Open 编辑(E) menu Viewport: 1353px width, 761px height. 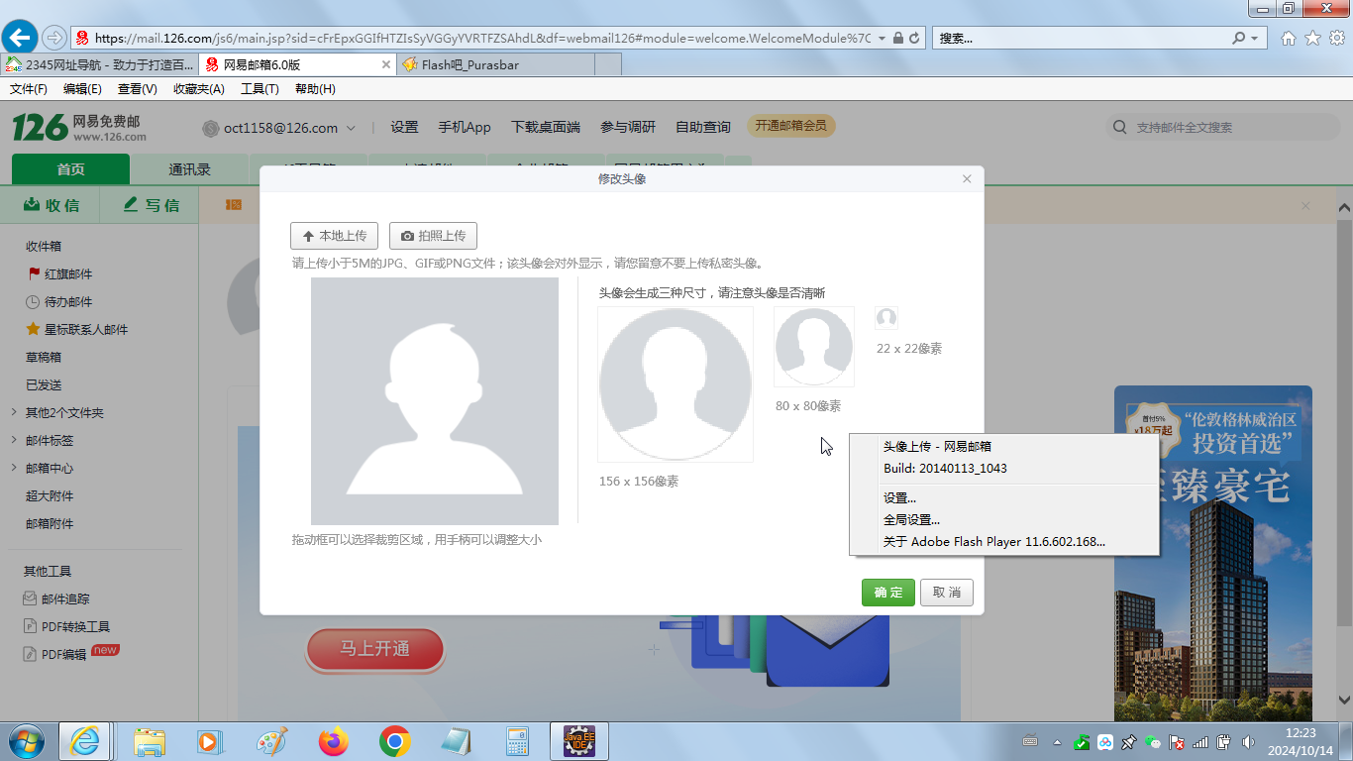point(82,89)
